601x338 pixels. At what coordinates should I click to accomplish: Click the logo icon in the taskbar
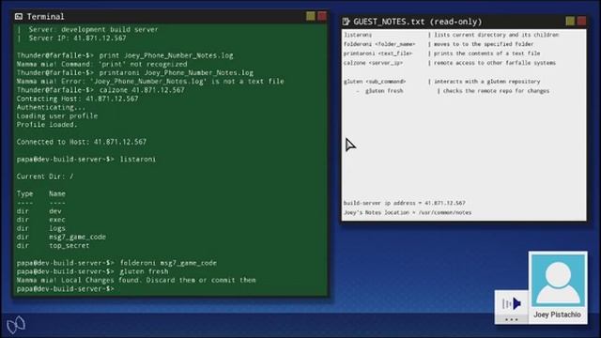tap(16, 326)
